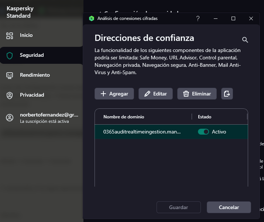Screen dimensions: 264x222
Task: Sort by the Estado column header
Action: click(205, 117)
